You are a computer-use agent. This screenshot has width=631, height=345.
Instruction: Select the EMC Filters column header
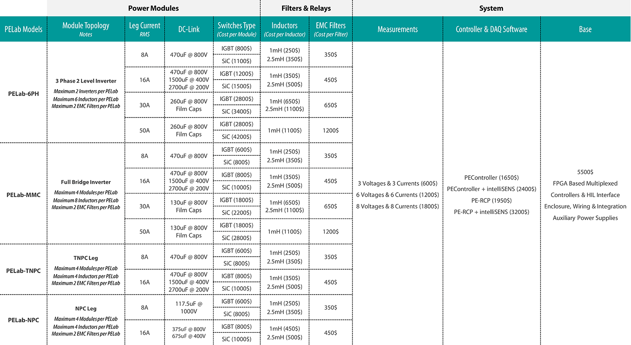331,29
